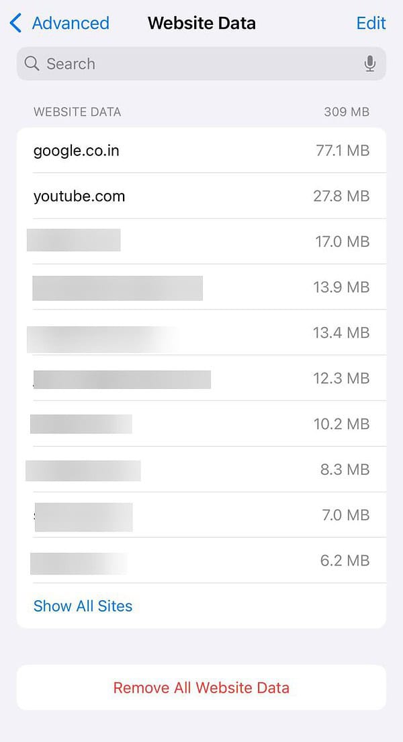Open the 17.0 MB website data entry
Image resolution: width=403 pixels, height=742 pixels.
click(x=201, y=242)
